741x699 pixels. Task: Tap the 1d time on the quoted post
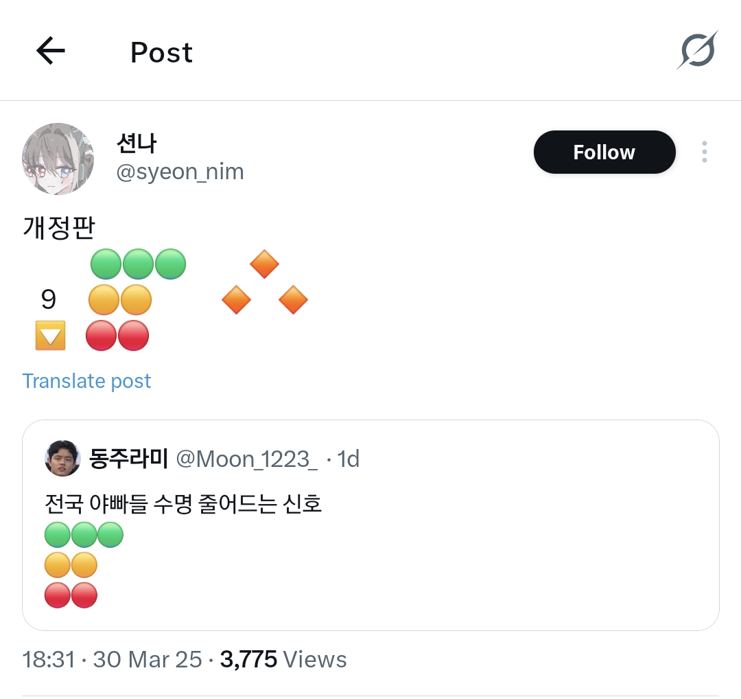point(349,459)
